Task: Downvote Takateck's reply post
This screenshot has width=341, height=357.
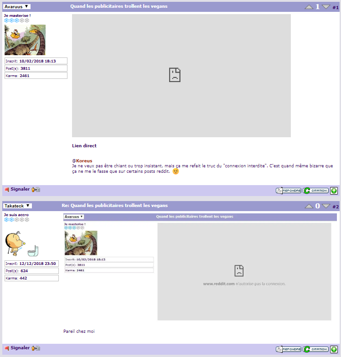Action: (325, 206)
